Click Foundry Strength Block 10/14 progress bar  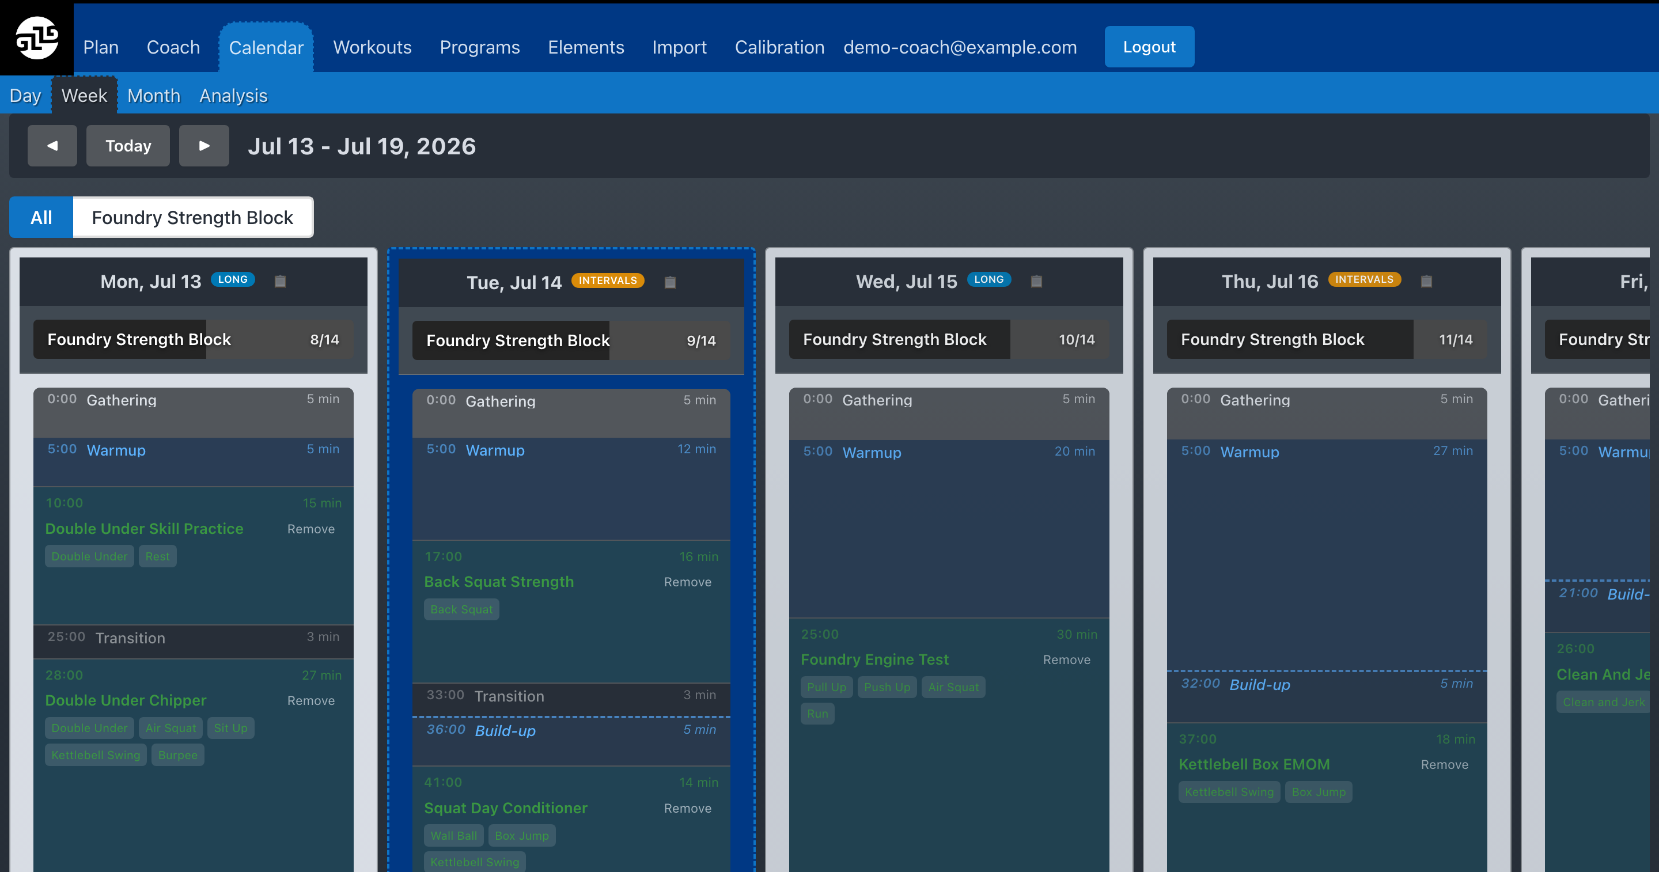point(949,339)
